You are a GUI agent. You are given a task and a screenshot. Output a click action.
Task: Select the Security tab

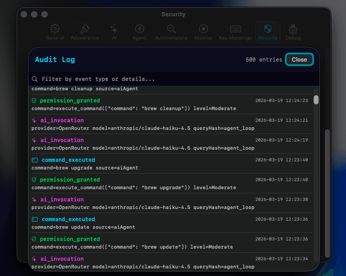point(268,32)
